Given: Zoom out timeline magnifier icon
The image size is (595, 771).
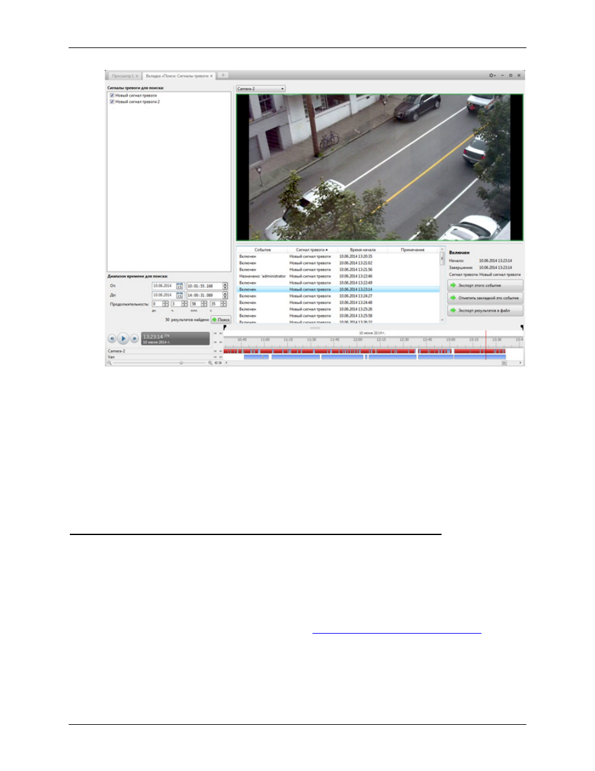Looking at the screenshot, I should click(110, 363).
